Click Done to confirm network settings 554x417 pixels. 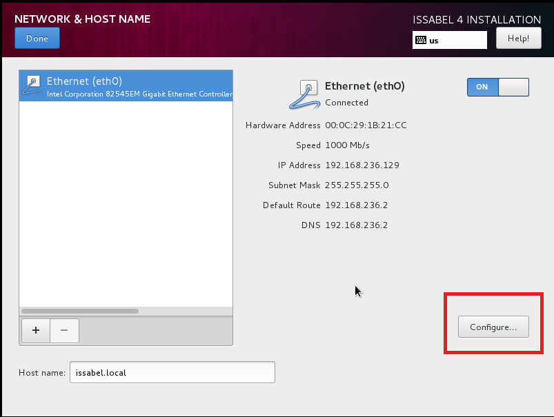37,38
